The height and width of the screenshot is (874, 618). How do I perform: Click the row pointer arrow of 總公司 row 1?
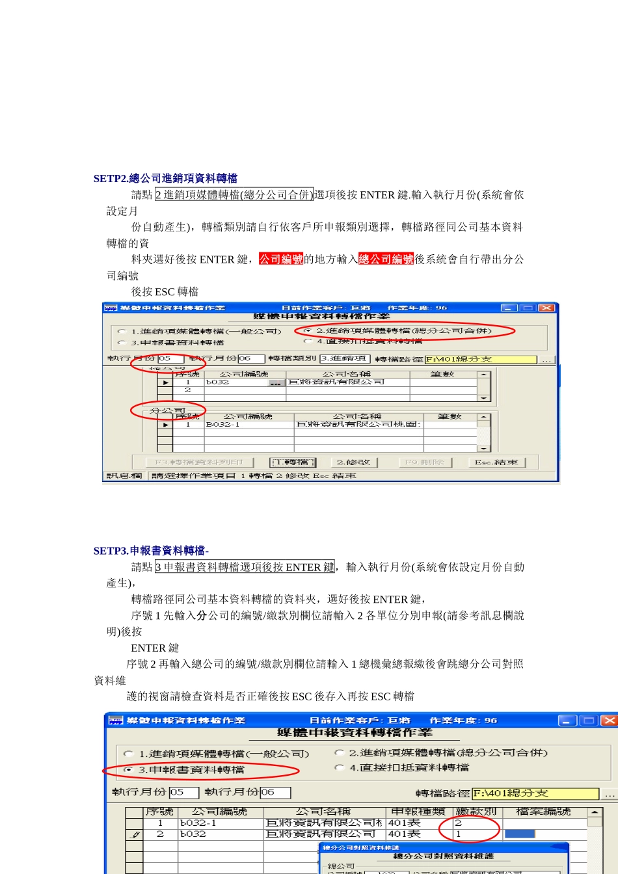165,382
